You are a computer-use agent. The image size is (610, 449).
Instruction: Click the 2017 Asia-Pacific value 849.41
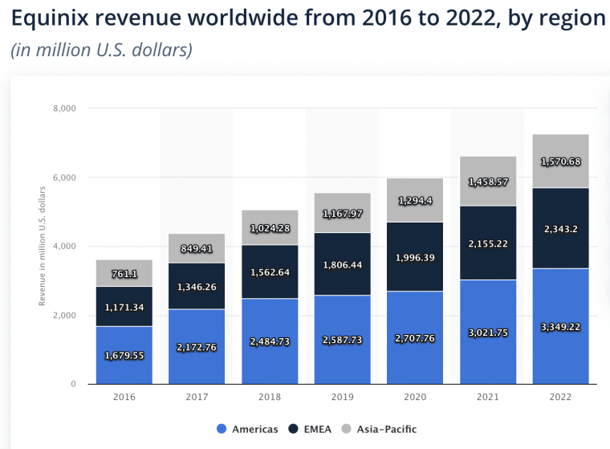click(197, 248)
